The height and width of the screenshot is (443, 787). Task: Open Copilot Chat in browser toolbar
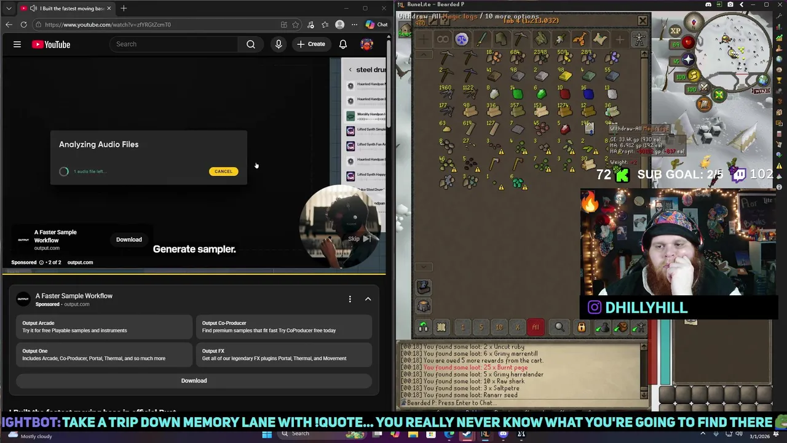coord(376,25)
